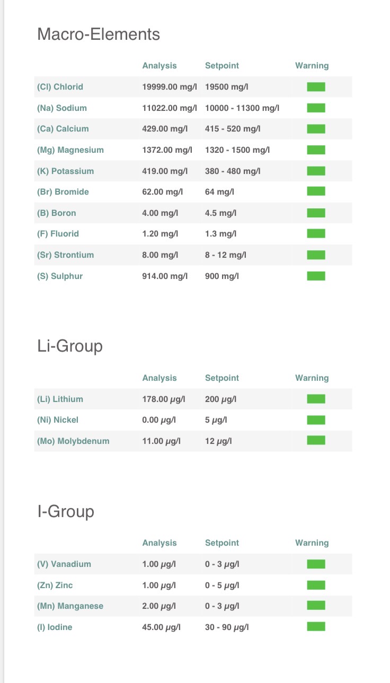Click the green warning indicator for Zinc

tap(316, 585)
